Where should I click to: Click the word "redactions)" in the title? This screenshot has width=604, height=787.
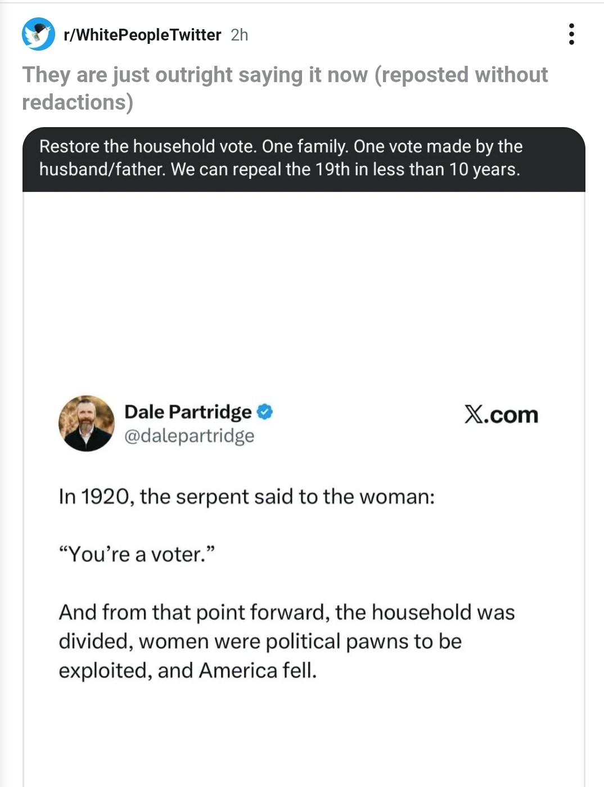(78, 102)
